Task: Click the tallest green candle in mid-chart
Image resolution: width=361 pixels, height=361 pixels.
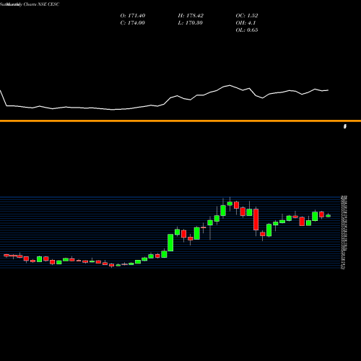Action: pyautogui.click(x=170, y=243)
